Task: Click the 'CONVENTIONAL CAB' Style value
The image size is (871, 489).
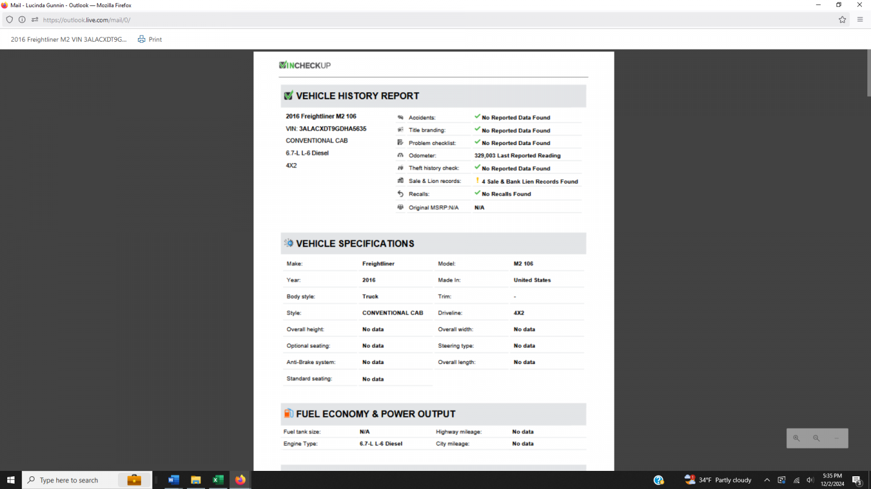Action: pos(393,313)
